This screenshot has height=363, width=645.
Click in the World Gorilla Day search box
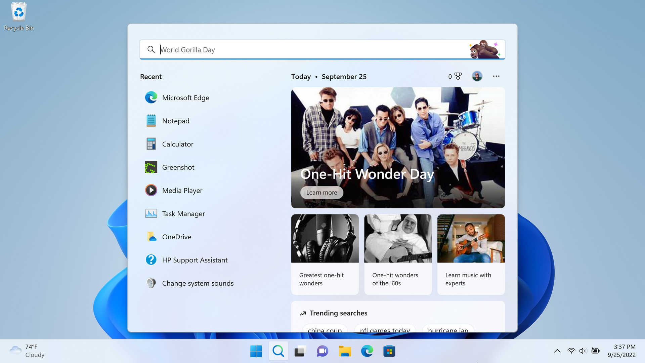(x=302, y=50)
